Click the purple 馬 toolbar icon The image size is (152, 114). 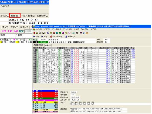pos(63,33)
